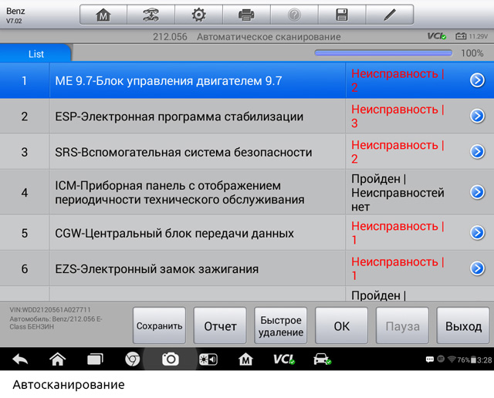
Task: Click the Отчет button
Action: tap(220, 325)
